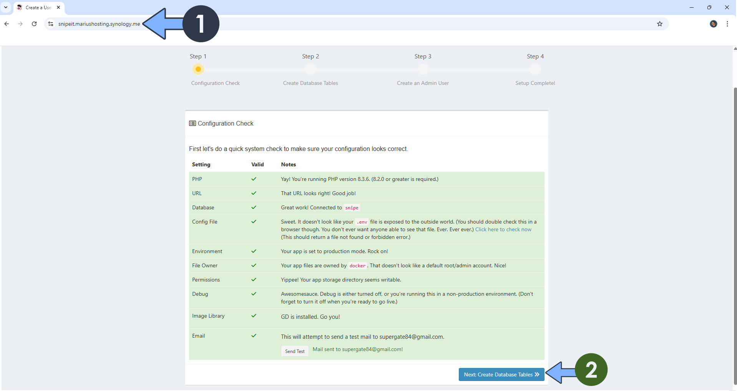Open the tab search chevron

6,7
